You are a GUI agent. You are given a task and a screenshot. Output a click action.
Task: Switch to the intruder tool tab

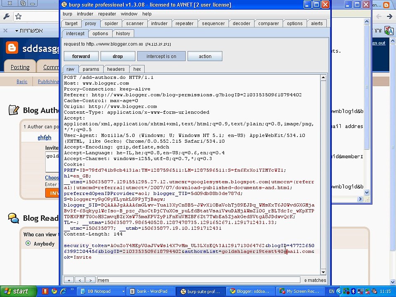[x=159, y=24]
